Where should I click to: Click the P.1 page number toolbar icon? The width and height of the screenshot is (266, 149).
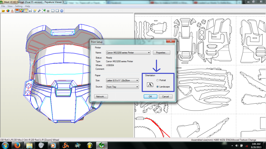point(30,11)
